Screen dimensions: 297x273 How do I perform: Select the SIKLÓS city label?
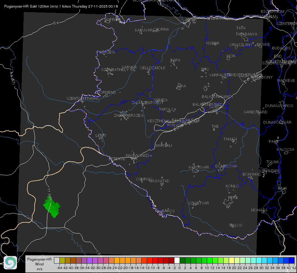tap(236, 225)
